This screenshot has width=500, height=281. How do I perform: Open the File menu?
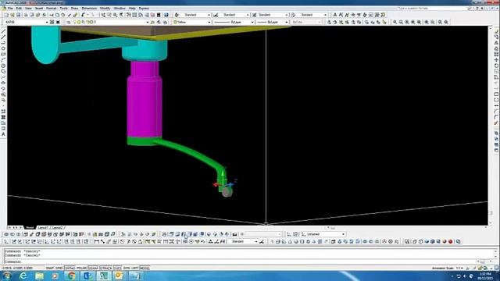tap(10, 9)
